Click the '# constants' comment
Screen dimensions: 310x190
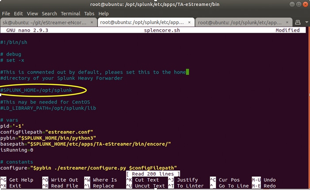[x=17, y=162]
